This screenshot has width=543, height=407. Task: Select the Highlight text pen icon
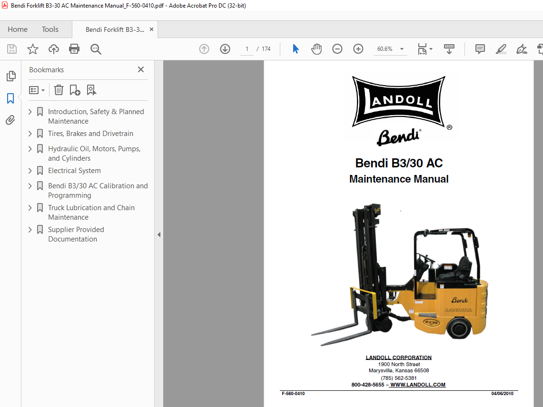tap(501, 49)
